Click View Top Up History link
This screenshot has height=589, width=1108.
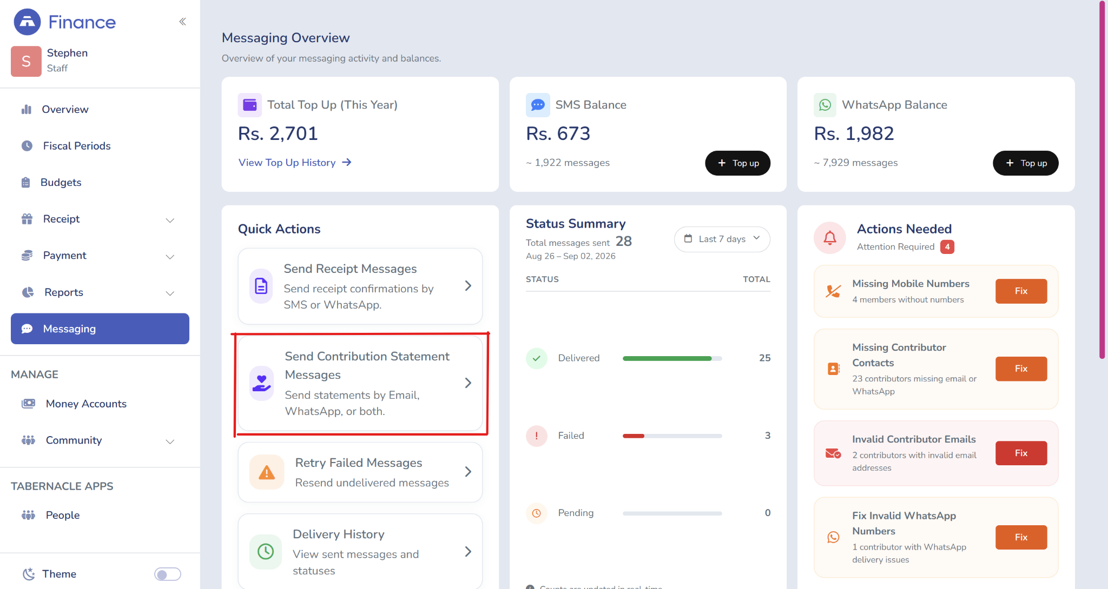(x=295, y=163)
